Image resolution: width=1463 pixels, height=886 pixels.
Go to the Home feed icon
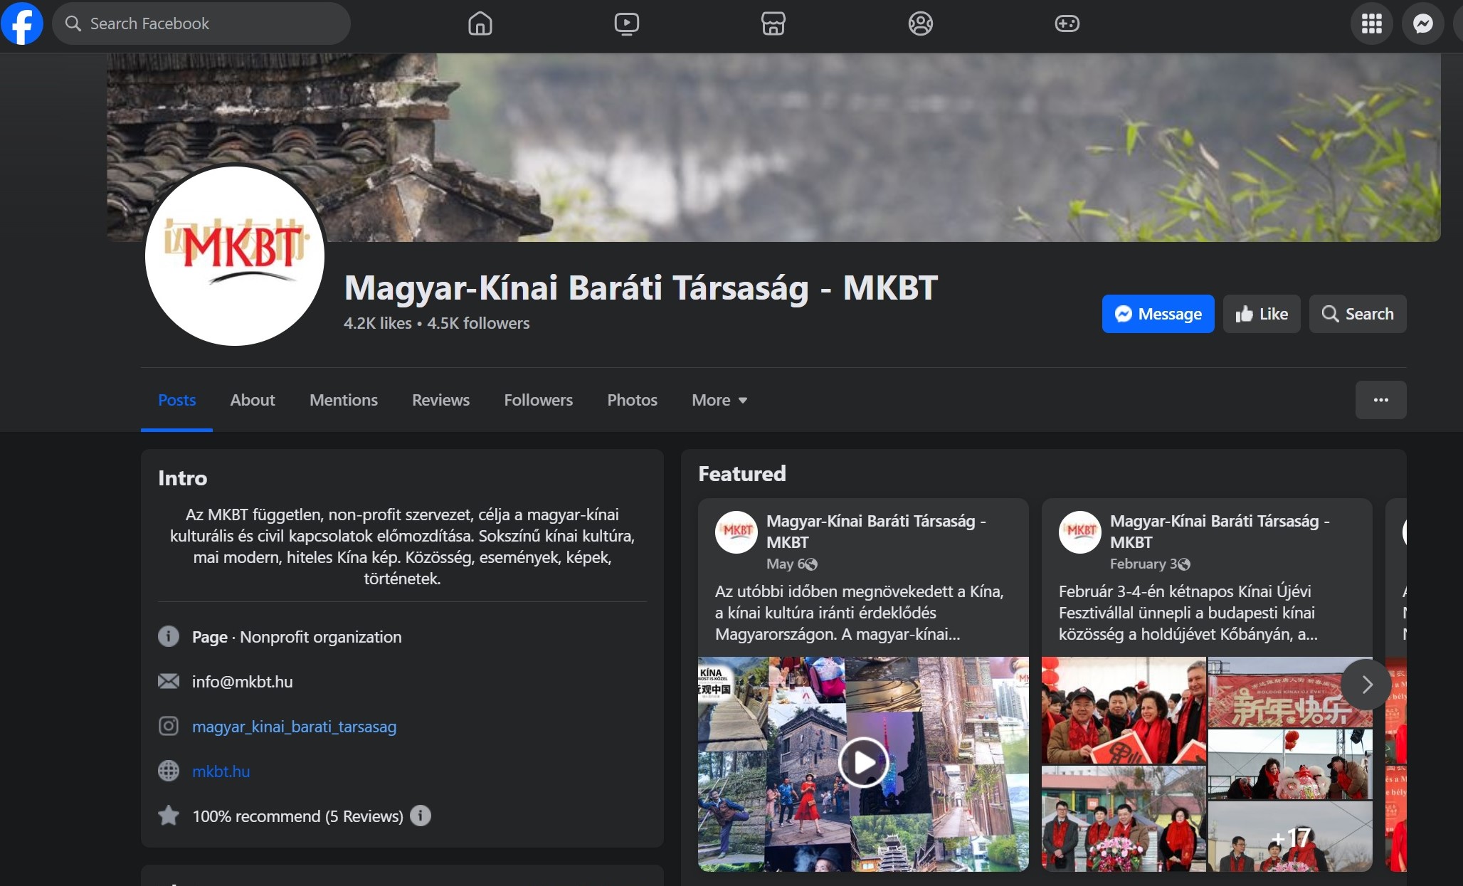[480, 23]
